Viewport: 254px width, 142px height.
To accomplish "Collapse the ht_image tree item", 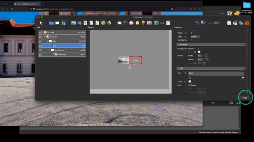I will pos(45,37).
